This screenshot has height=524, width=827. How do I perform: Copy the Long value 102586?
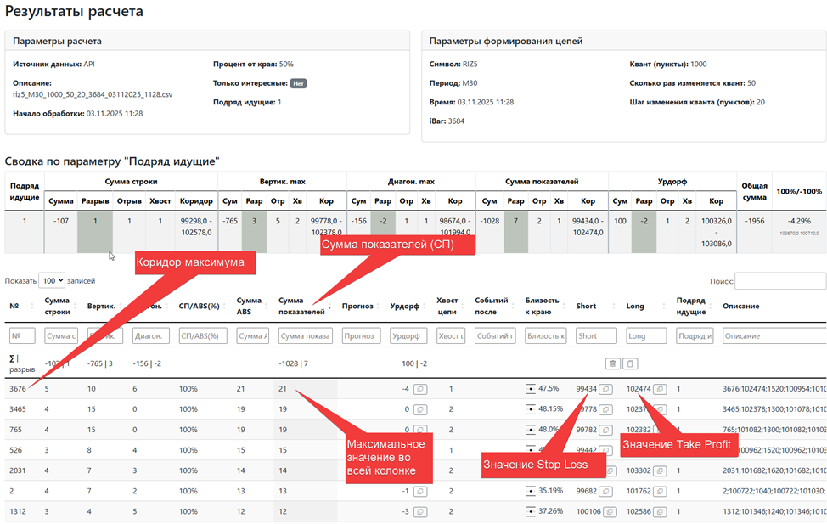coord(660,511)
